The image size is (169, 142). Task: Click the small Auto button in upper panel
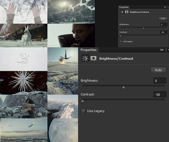163,19
